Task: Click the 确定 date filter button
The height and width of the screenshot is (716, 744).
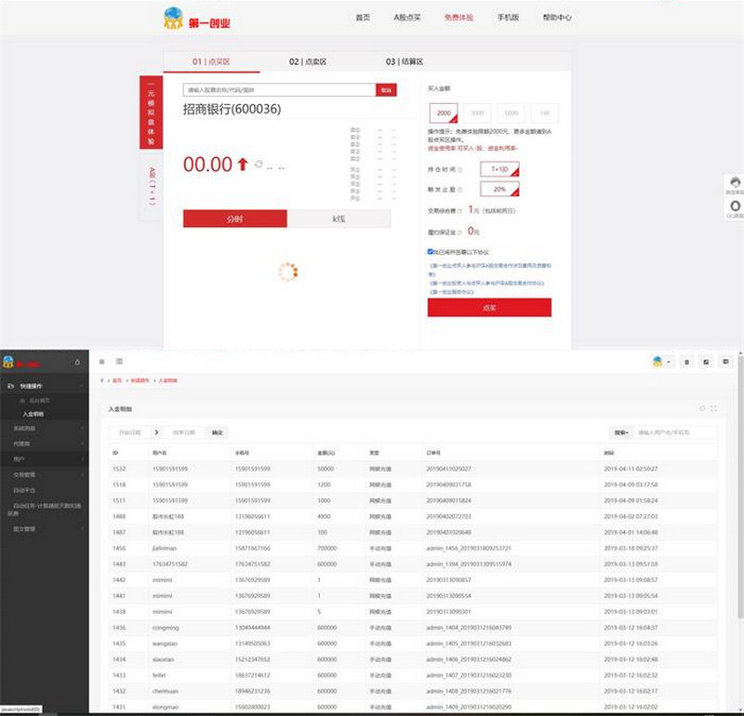Action: tap(218, 432)
